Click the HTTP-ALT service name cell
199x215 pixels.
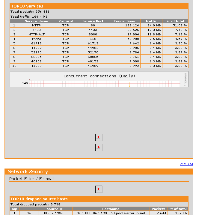coord(37,34)
